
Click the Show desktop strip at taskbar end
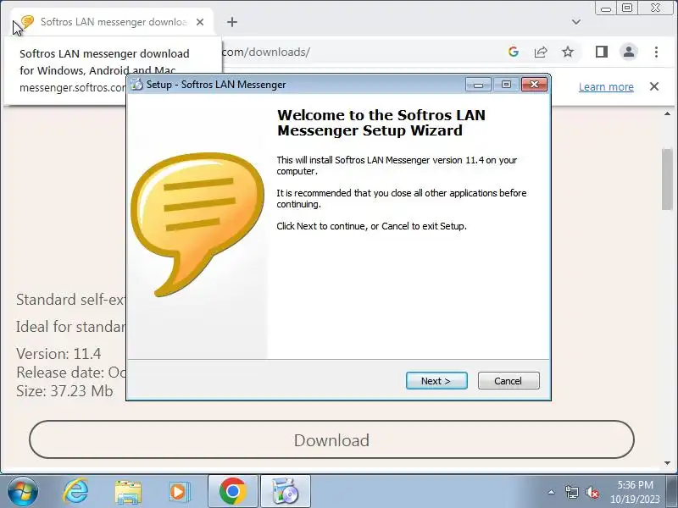click(x=672, y=492)
